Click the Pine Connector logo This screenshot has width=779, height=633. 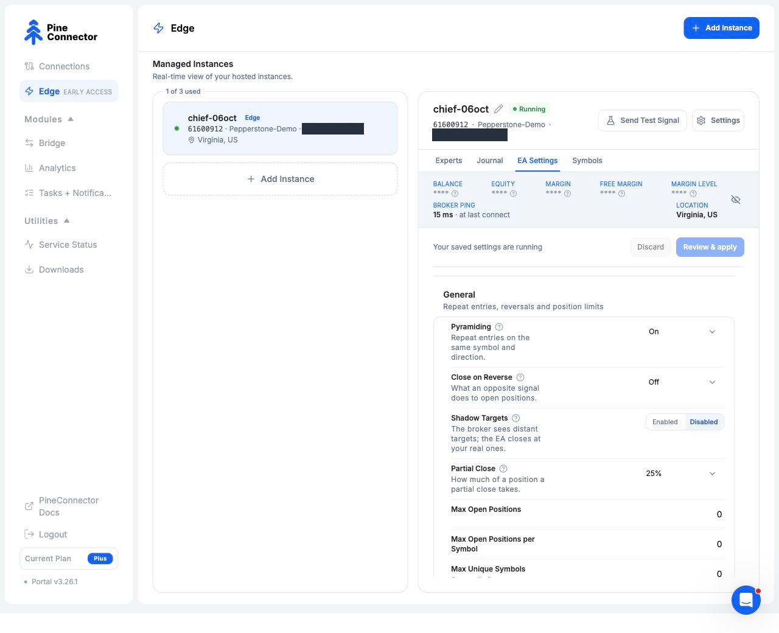[x=61, y=32]
